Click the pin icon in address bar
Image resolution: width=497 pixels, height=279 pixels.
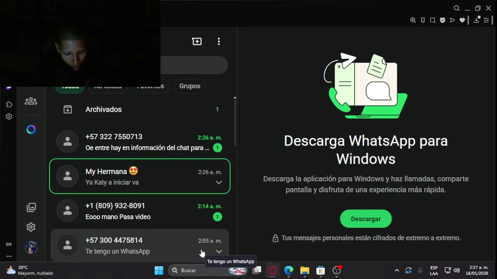(x=423, y=20)
